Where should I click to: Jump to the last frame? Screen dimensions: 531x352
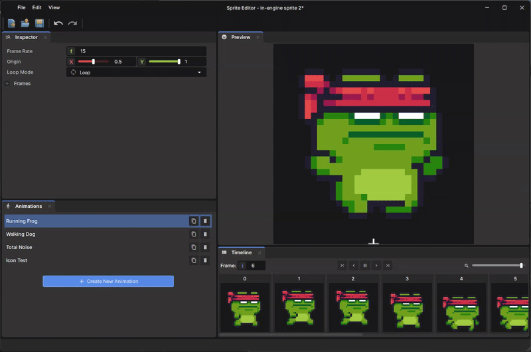[388, 266]
